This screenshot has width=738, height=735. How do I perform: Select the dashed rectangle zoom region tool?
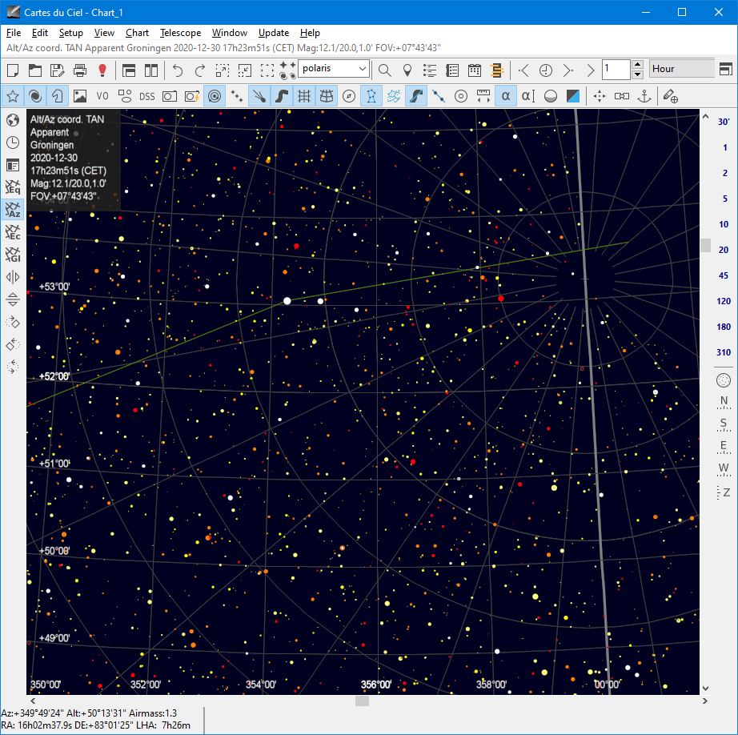(267, 70)
